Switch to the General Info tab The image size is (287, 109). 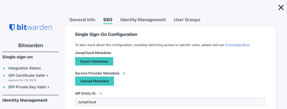click(82, 20)
